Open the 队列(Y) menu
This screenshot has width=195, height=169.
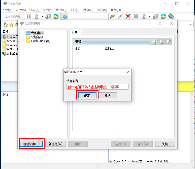(48, 10)
